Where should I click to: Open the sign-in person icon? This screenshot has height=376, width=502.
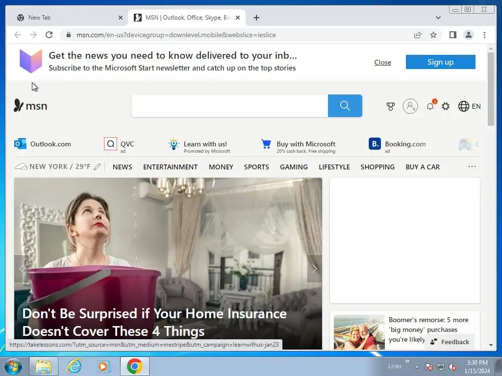tap(410, 106)
